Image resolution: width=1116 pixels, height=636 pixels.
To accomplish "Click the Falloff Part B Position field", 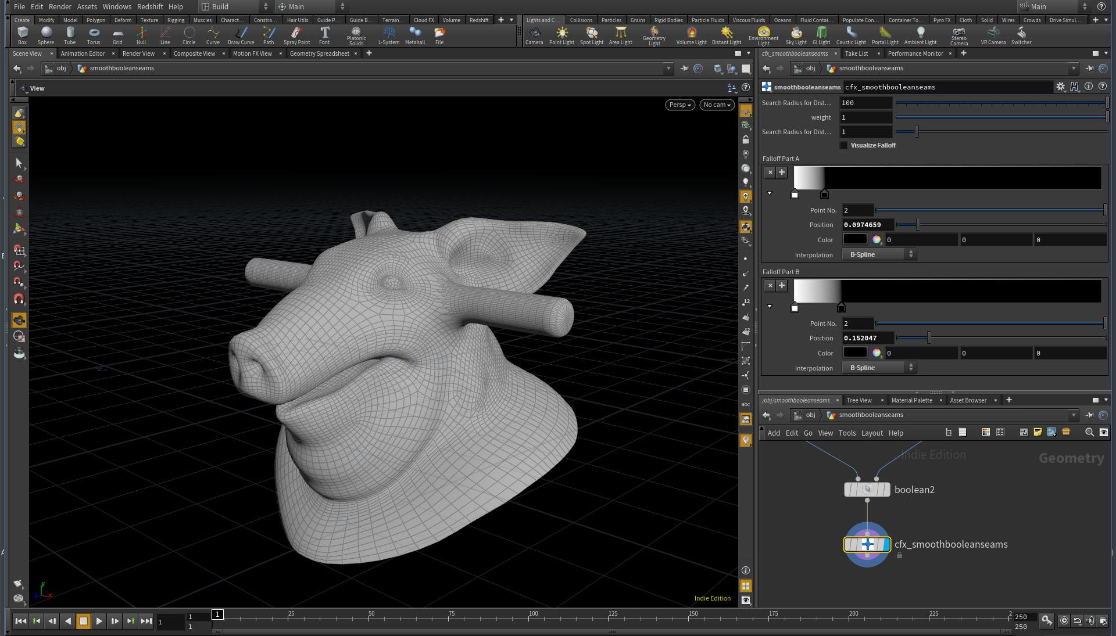I will coord(867,338).
